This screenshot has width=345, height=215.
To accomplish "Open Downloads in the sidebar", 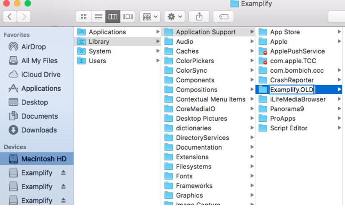I will tap(37, 130).
